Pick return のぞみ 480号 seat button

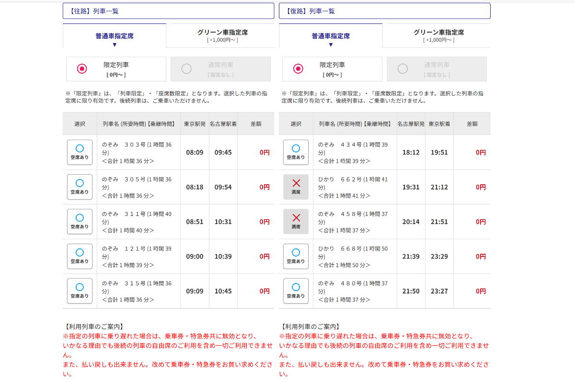tap(296, 291)
